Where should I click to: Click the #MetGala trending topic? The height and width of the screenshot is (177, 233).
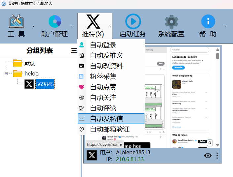[x=176, y=119]
